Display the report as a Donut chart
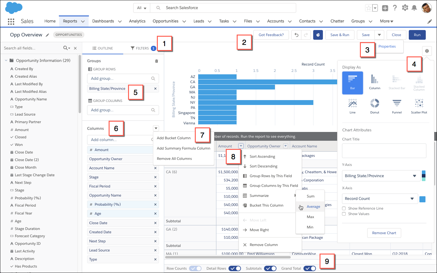 point(374,105)
